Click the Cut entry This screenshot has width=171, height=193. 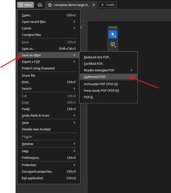(x=49, y=96)
